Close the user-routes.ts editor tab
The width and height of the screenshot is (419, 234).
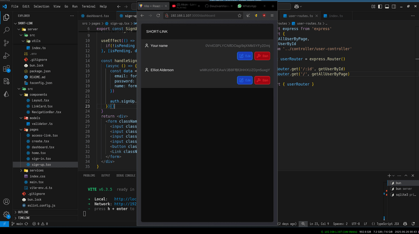click(x=317, y=16)
